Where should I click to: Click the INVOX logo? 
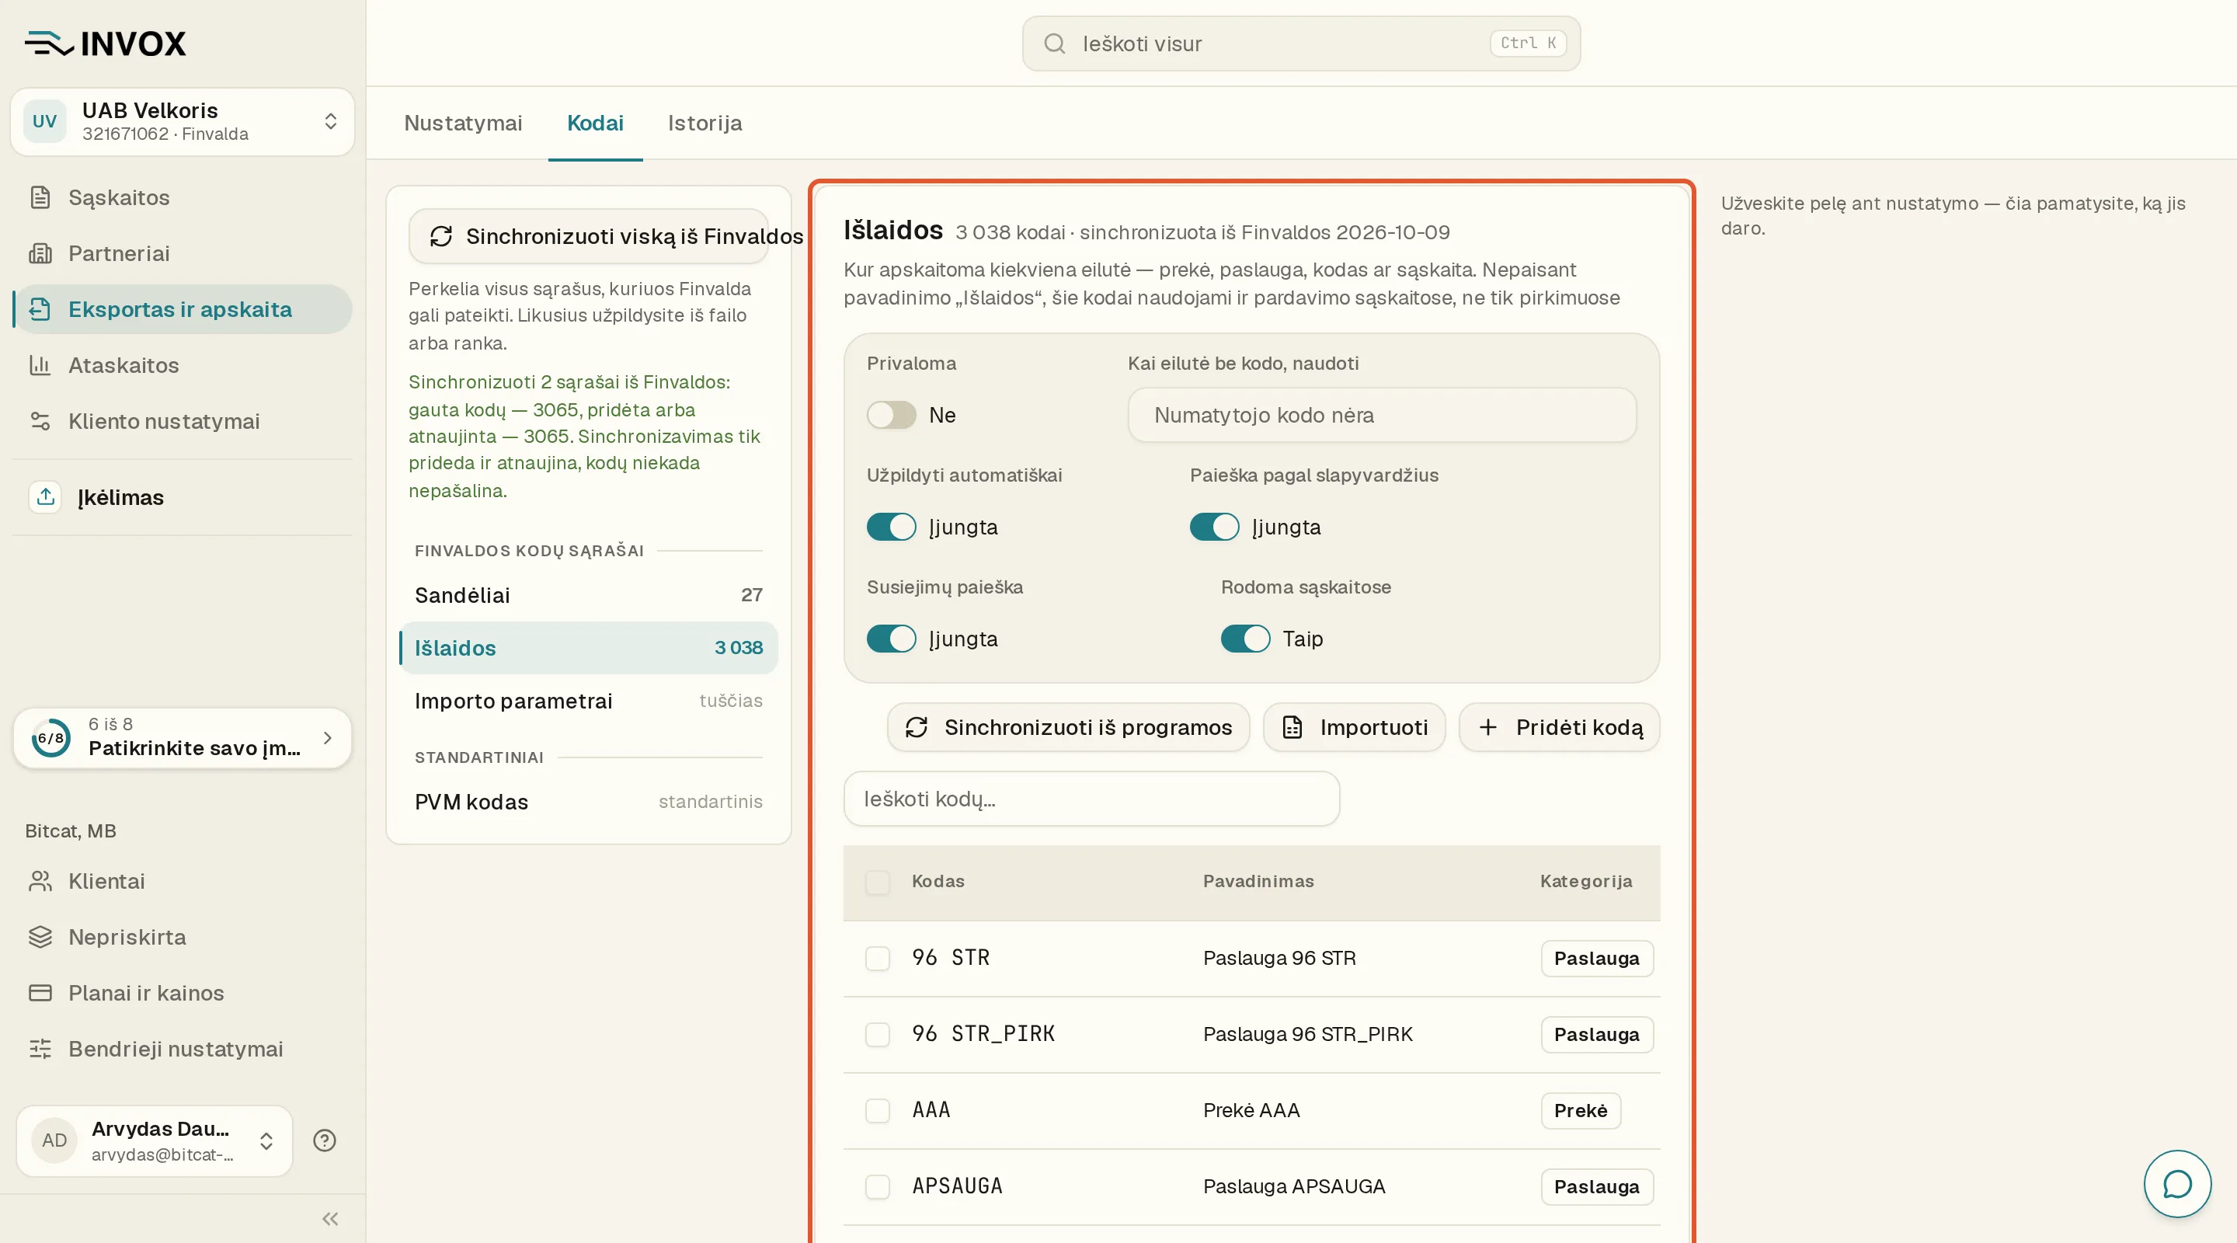[x=105, y=44]
